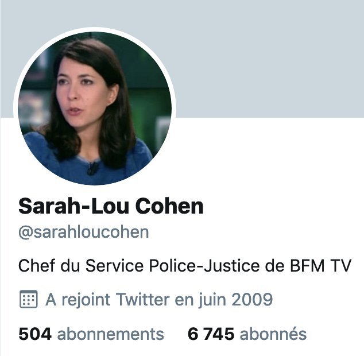Screen dimensions: 364x356
Task: Click the word Twitter in the join line
Action: (x=142, y=299)
